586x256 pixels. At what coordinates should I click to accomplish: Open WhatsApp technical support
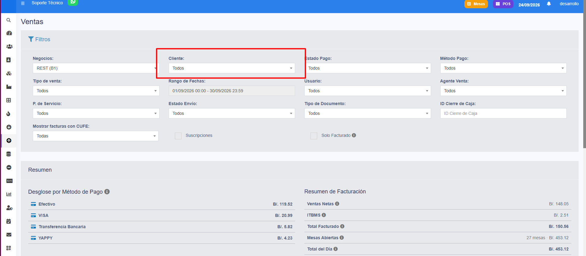tap(73, 2)
